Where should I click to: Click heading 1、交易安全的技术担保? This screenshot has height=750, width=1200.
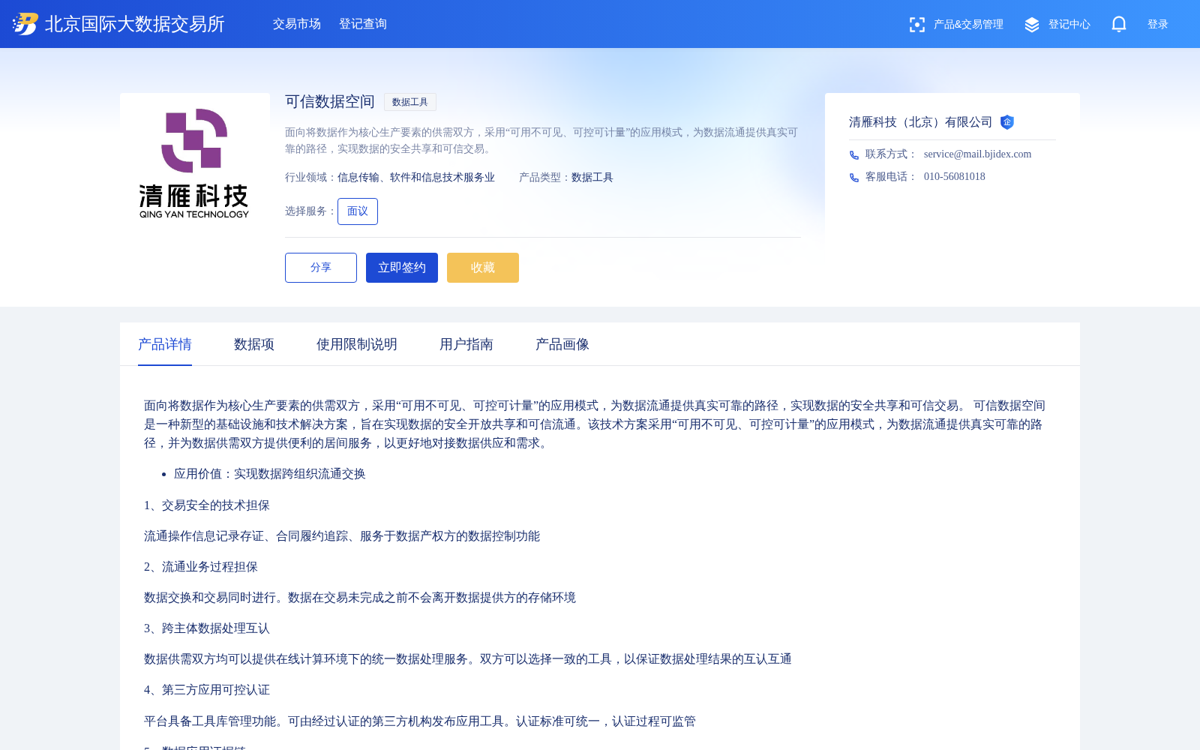pos(207,505)
